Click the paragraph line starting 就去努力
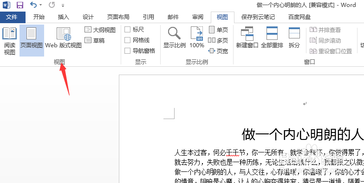Image resolution: width=364 pixels, height=183 pixels. [x=269, y=162]
